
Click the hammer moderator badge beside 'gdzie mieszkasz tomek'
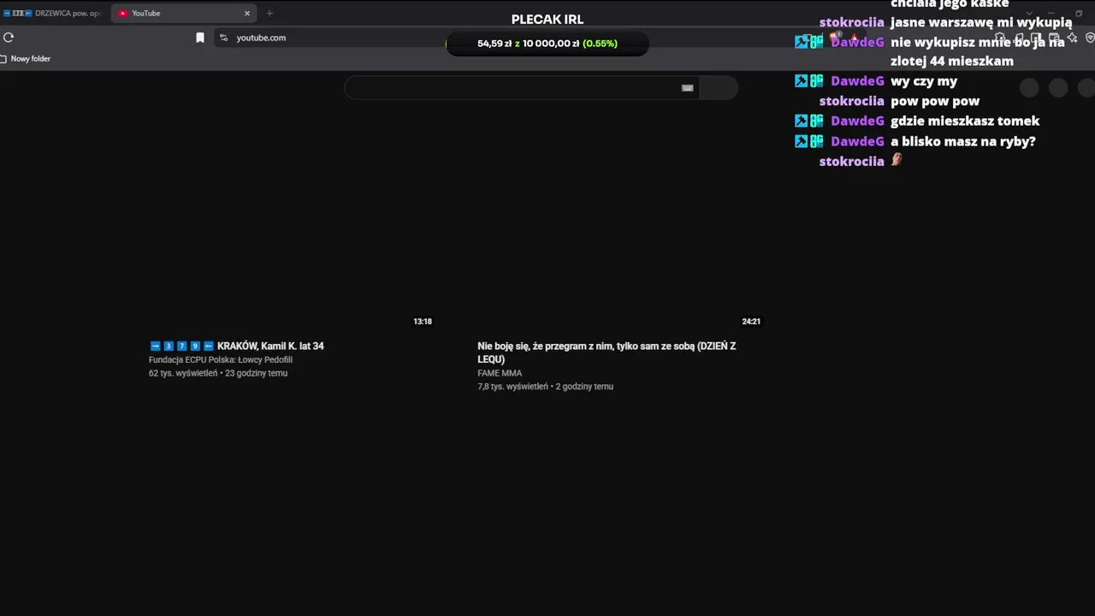(x=802, y=121)
